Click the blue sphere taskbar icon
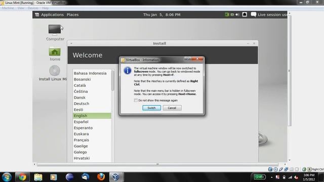The width and height of the screenshot is (324, 182). [69, 177]
